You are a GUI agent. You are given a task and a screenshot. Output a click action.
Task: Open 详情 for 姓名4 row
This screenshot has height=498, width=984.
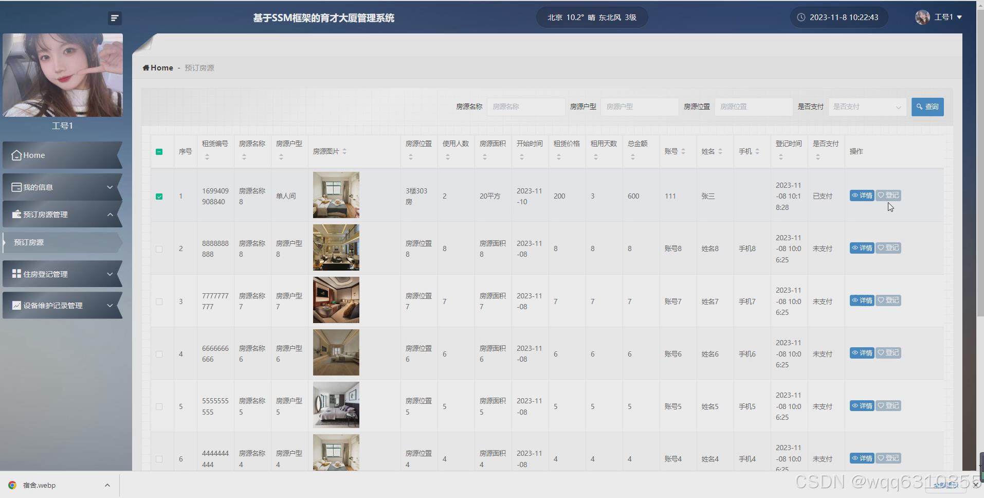[862, 458]
